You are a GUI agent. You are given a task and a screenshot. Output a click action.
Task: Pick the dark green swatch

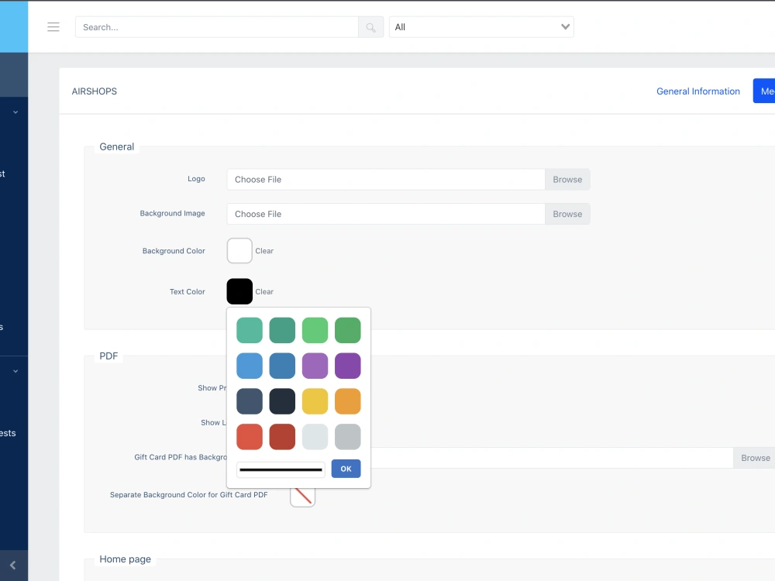click(347, 330)
